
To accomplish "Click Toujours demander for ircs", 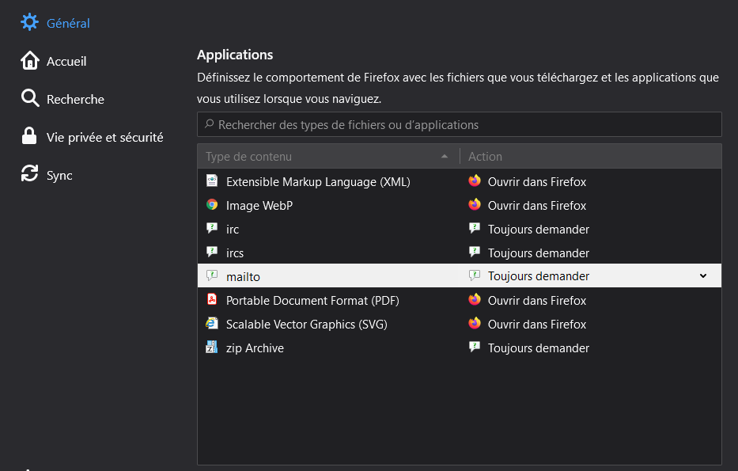I will [539, 253].
